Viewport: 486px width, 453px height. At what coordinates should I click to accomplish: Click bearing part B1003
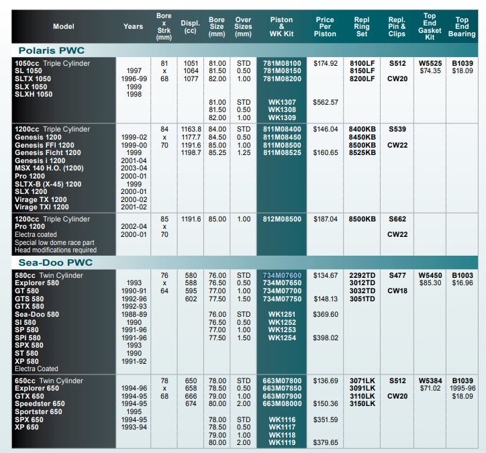click(463, 275)
